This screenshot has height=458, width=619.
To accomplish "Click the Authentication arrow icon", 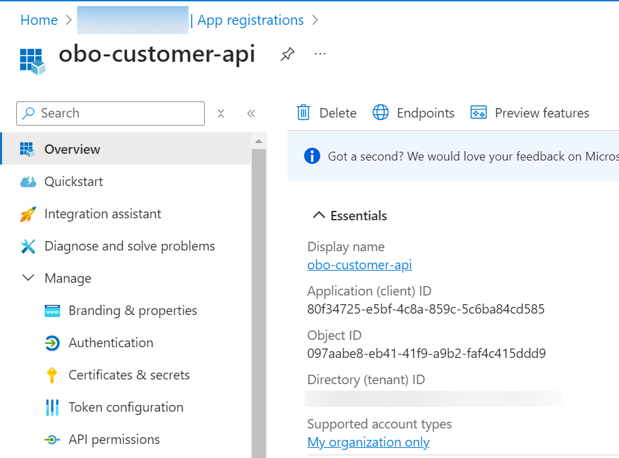I will (x=52, y=343).
